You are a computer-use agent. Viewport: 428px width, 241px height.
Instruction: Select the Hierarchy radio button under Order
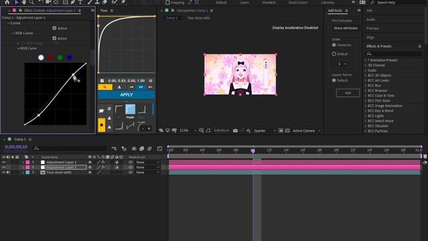click(x=334, y=45)
